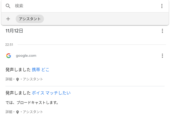Toggle the アシスタント filter chip
170x119 pixels.
click(30, 19)
